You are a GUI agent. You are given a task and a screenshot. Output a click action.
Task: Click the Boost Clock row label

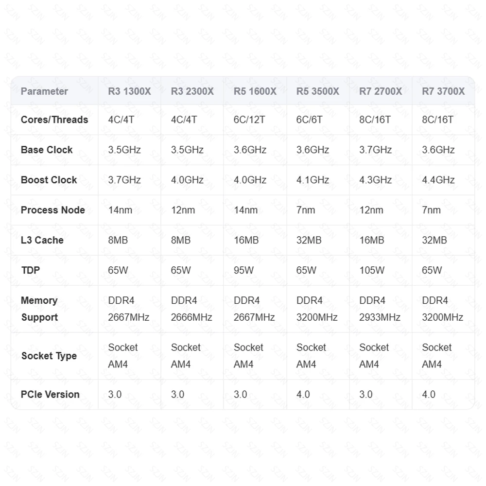49,180
